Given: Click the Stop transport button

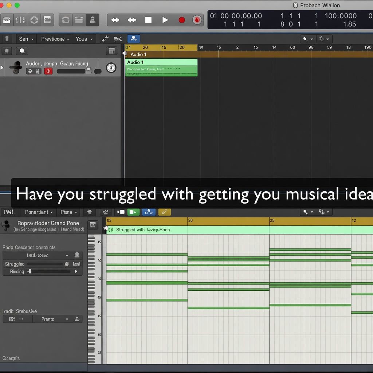Looking at the screenshot, I should coord(149,20).
